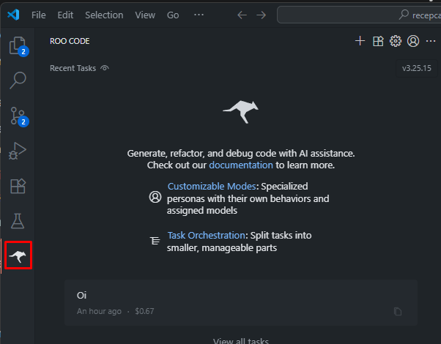The width and height of the screenshot is (441, 344).
Task: Expand the Roo Code more actions ellipsis
Action: [x=431, y=41]
